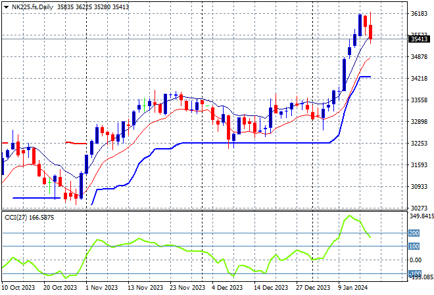Select the price axis value 36183
The height and width of the screenshot is (295, 434).
tap(419, 14)
